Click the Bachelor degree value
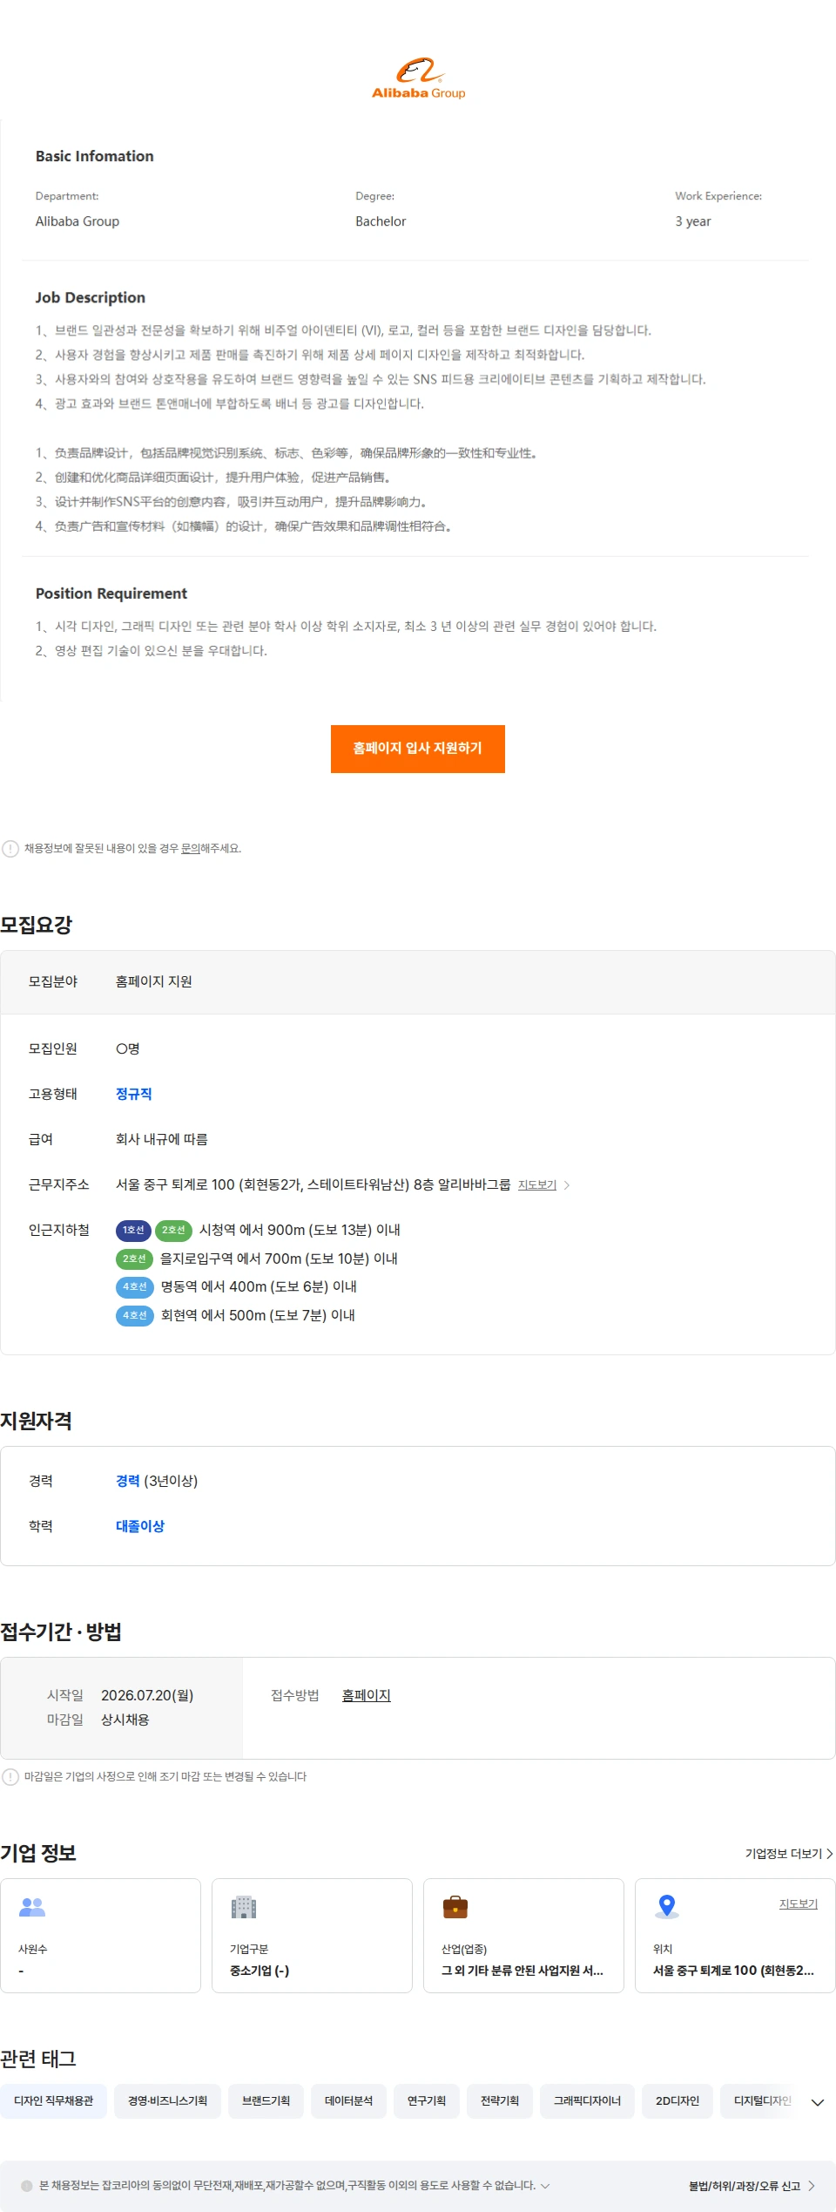 (381, 222)
